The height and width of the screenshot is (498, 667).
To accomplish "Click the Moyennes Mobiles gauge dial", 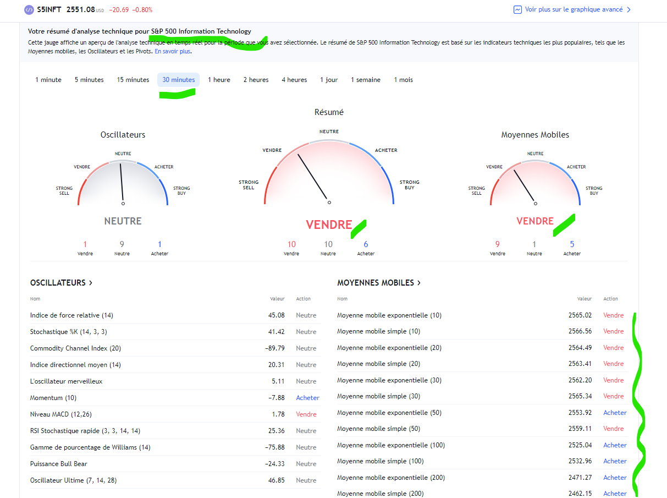I will point(535,182).
